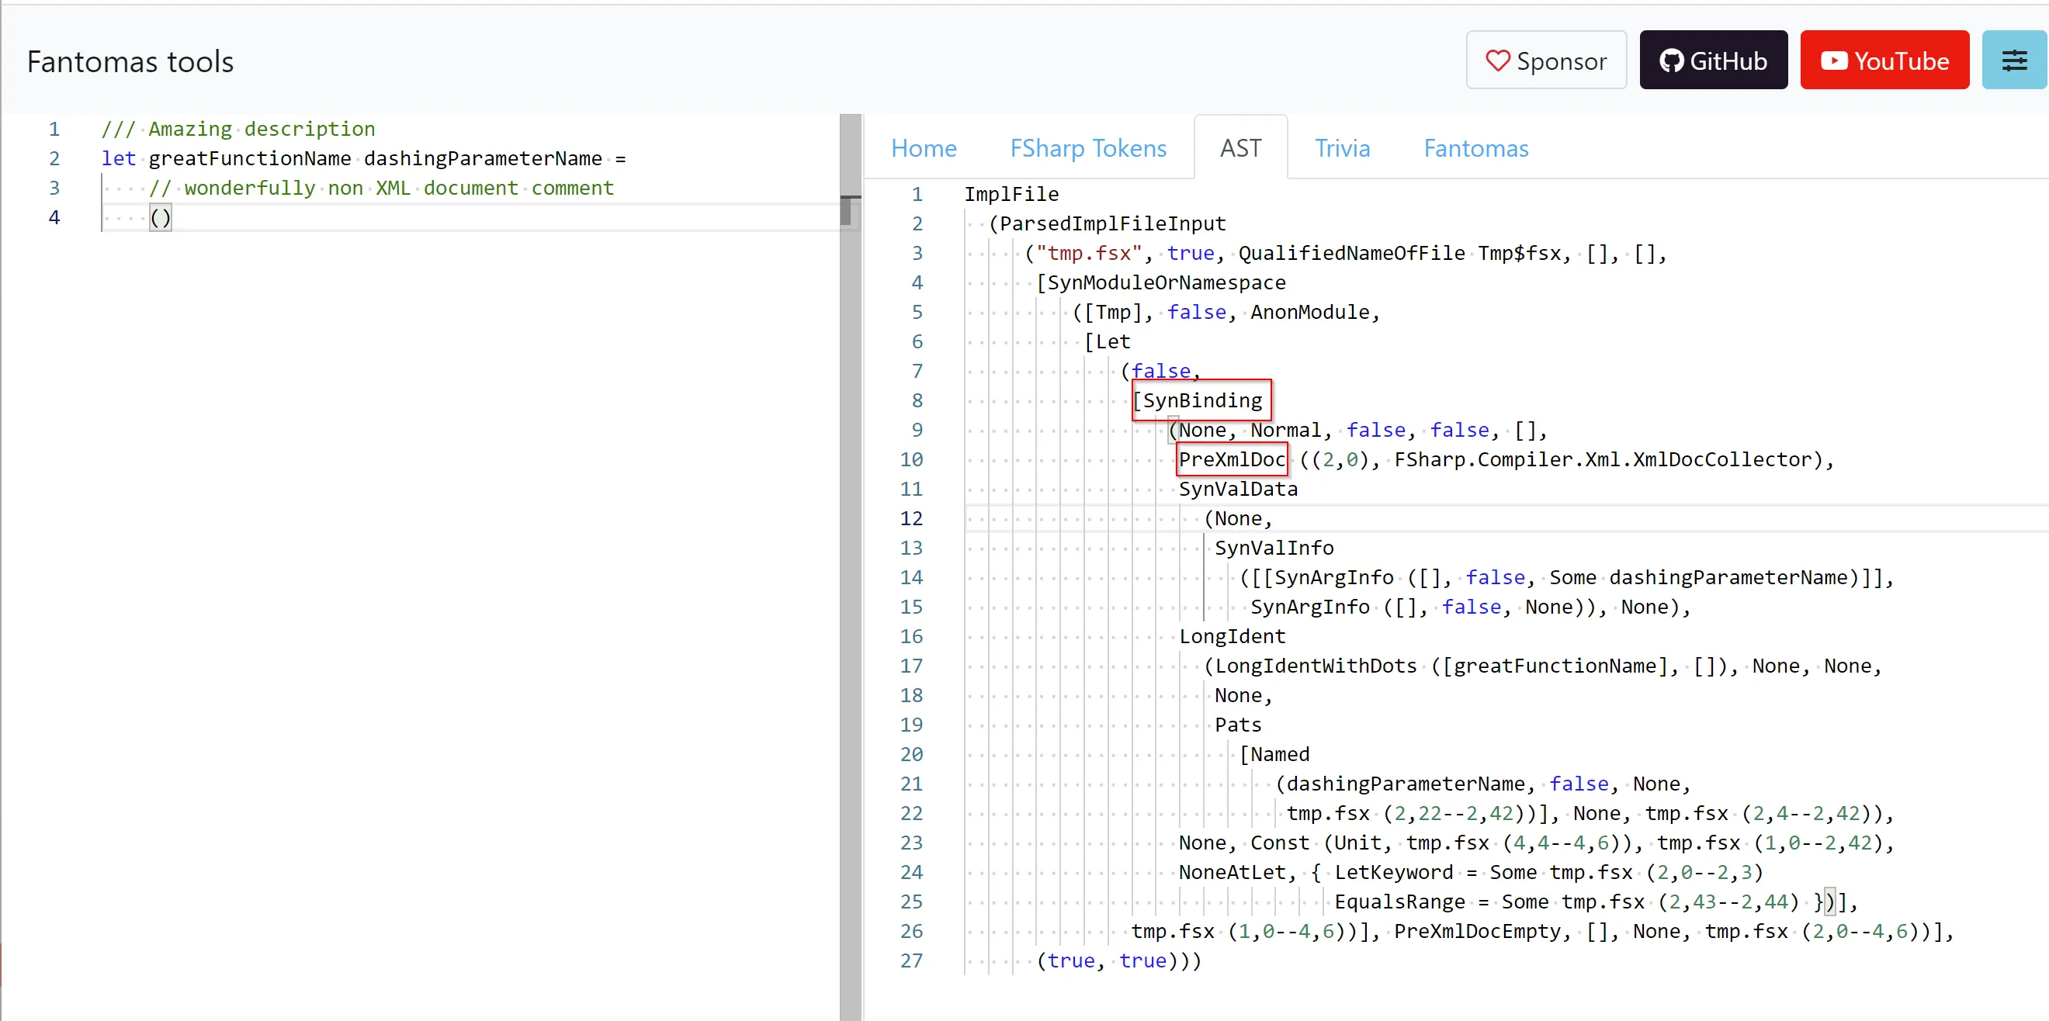Select the AST tab
The height and width of the screenshot is (1021, 2049).
[x=1240, y=147]
